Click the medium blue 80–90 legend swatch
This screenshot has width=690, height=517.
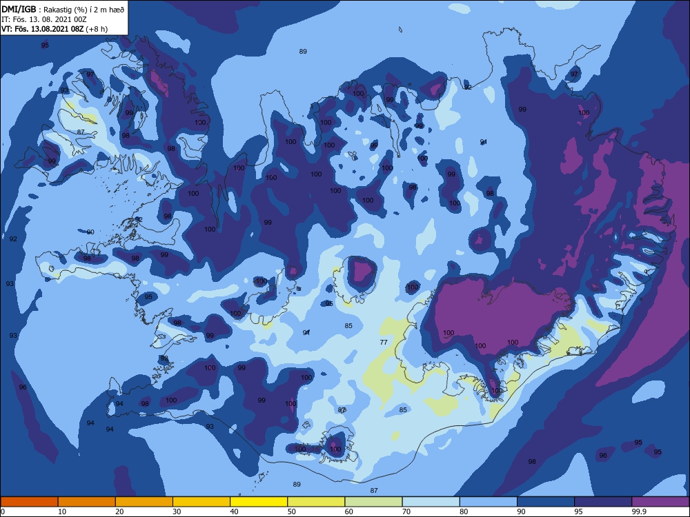click(x=489, y=502)
